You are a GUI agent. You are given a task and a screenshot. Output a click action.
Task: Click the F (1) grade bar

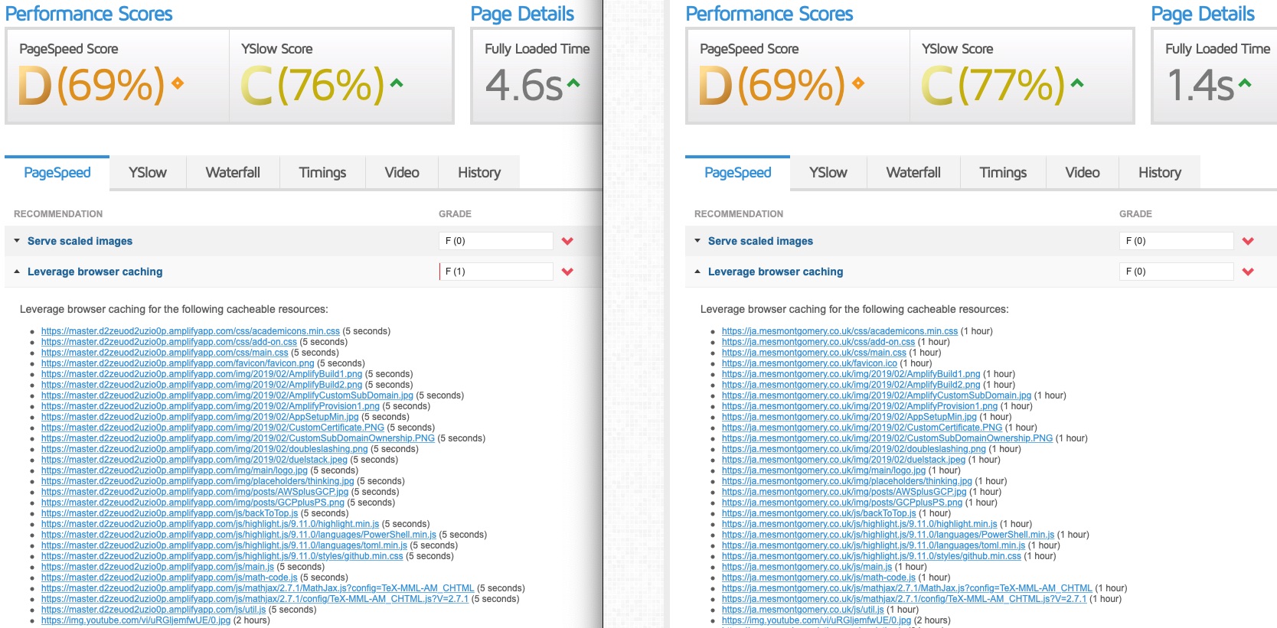click(x=496, y=272)
